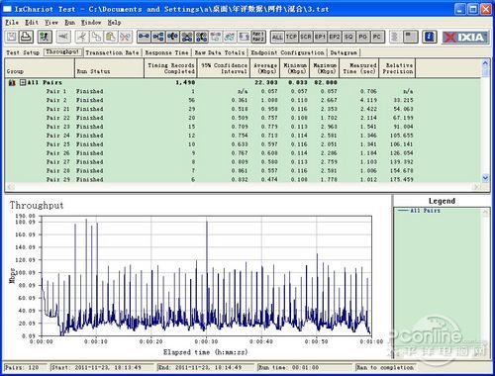This screenshot has width=495, height=376.
Task: Click the Group column header
Action: 40,68
